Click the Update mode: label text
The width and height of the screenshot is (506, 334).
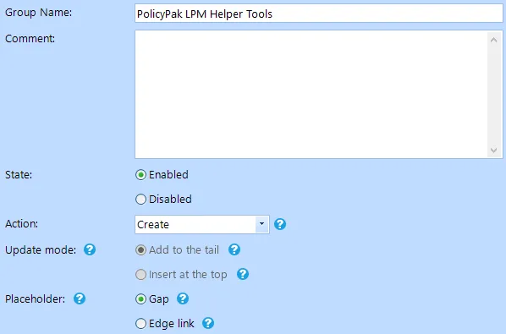coord(41,249)
